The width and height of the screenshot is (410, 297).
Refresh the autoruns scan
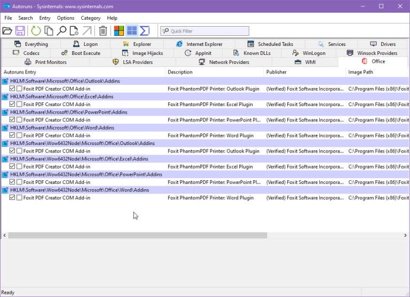pos(36,31)
